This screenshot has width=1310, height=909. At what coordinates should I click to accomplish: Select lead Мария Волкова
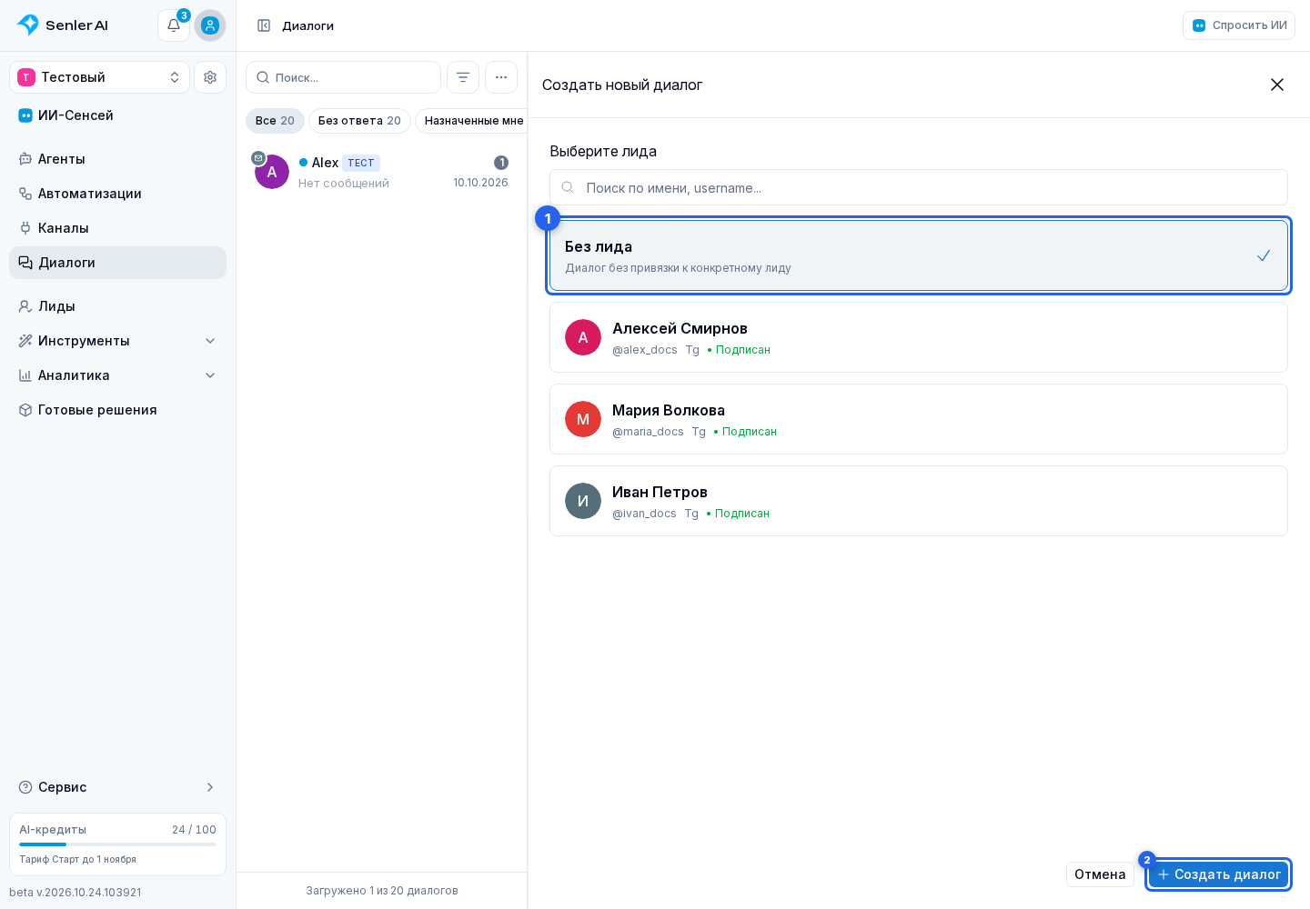click(x=919, y=419)
